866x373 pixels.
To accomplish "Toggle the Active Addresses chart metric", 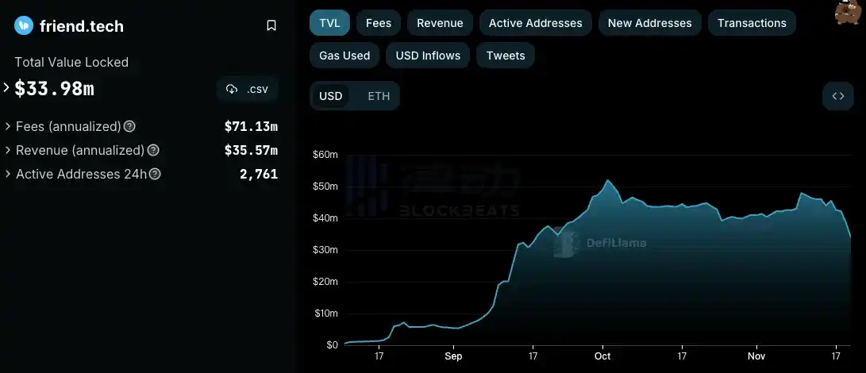I will point(535,23).
